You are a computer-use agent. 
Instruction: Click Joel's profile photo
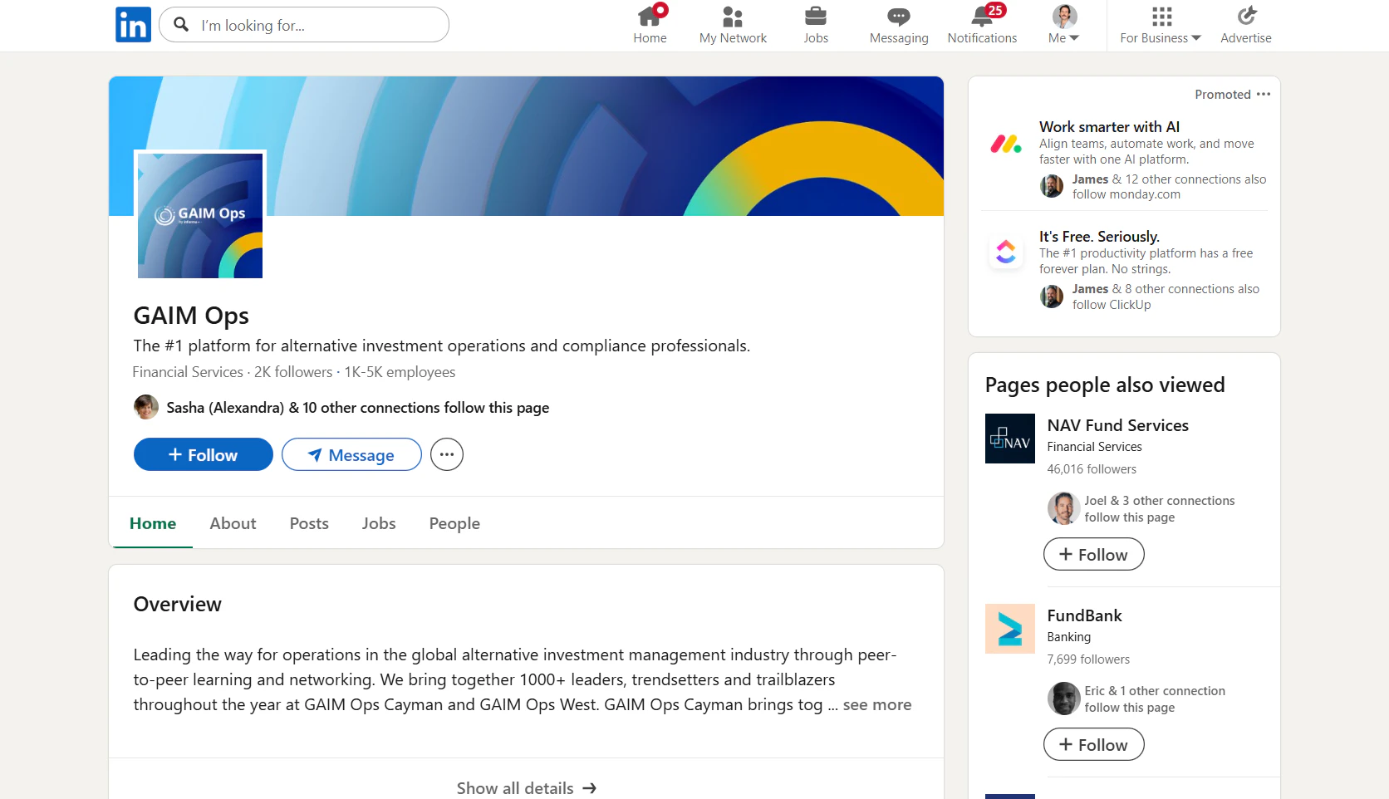tap(1064, 508)
